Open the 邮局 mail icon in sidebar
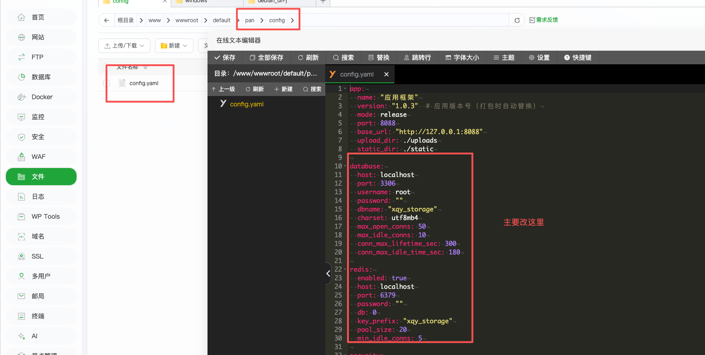Screen dimensions: 705x355 pyautogui.click(x=21, y=296)
